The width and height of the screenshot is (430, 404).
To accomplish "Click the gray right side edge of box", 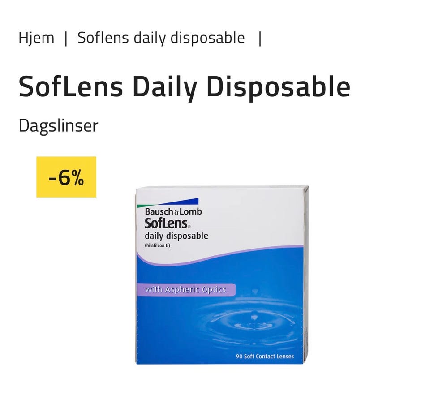I will point(306,274).
